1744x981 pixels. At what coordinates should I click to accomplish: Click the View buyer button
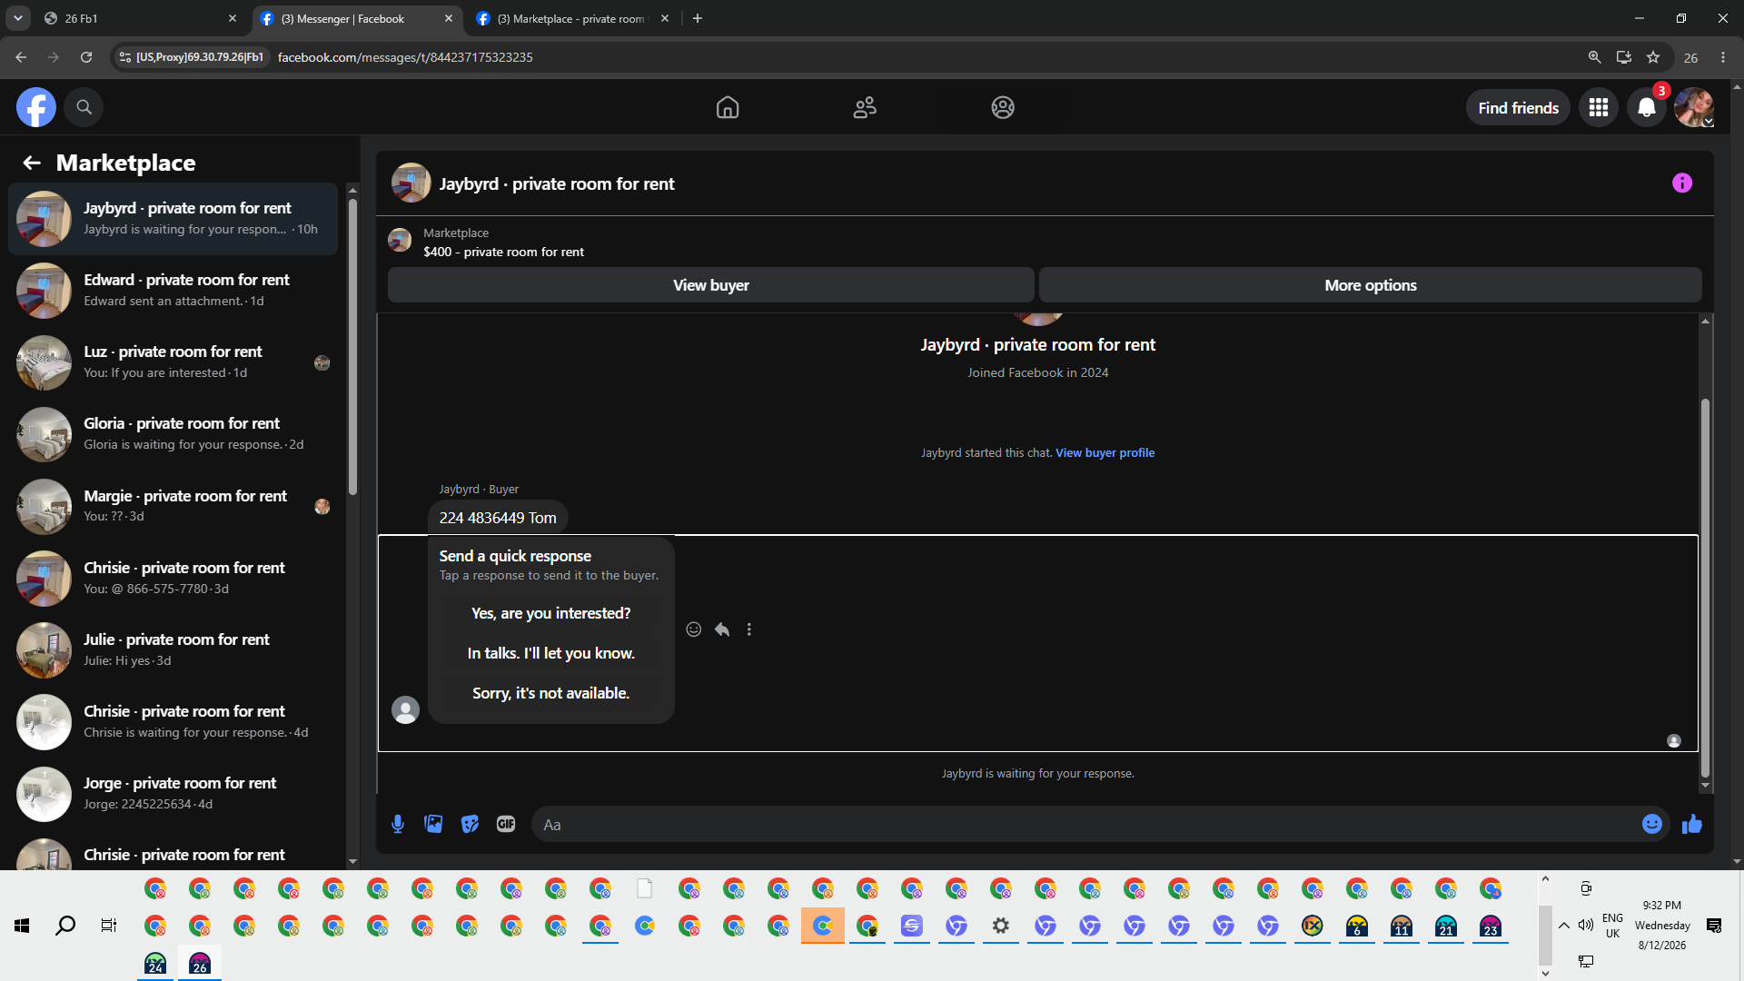(x=710, y=285)
